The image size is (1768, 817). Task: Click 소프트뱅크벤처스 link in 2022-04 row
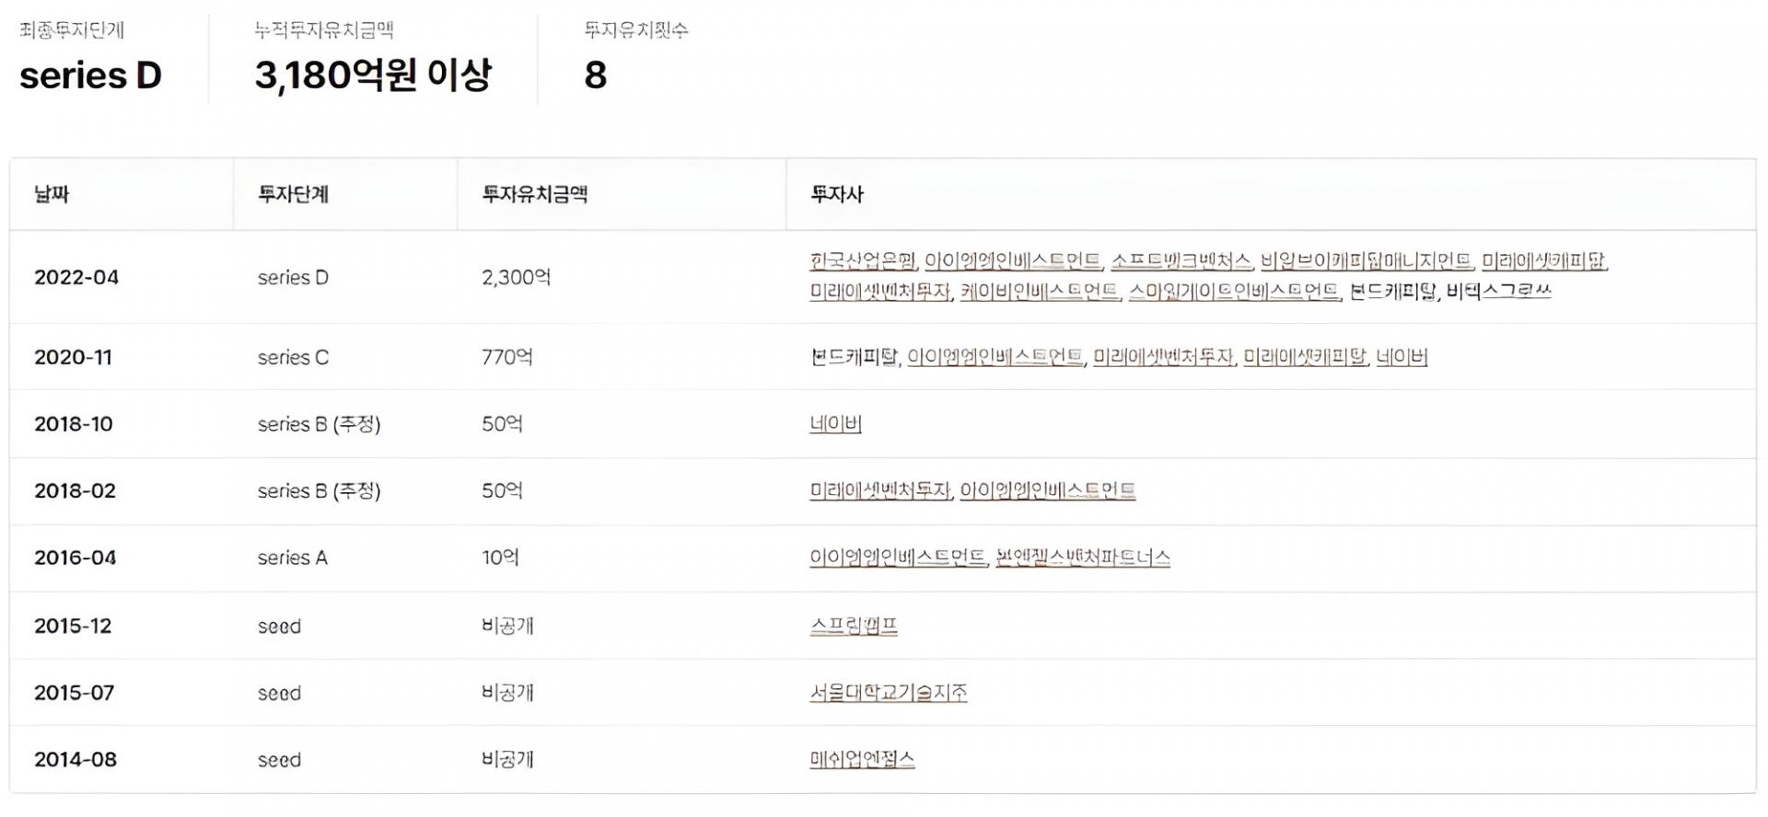tap(1181, 261)
